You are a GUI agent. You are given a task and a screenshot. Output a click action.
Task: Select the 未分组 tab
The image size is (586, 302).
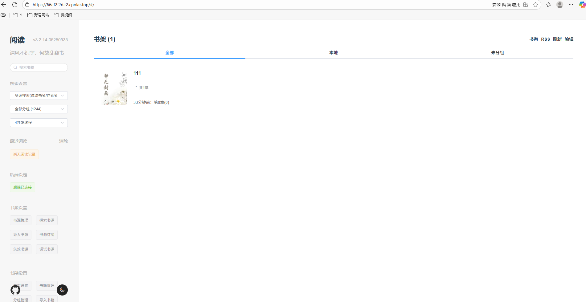(x=497, y=53)
